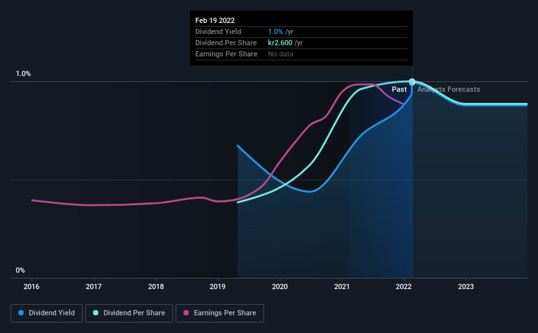Viewport: 538px width, 333px height.
Task: Click the highlighted data point marker at Feb 2022
Action: click(x=412, y=82)
